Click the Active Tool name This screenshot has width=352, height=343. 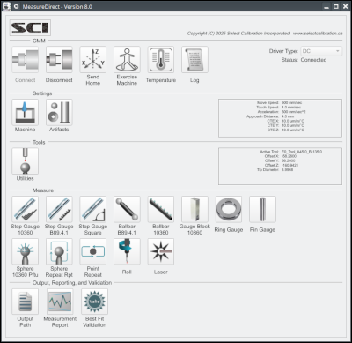(x=302, y=152)
